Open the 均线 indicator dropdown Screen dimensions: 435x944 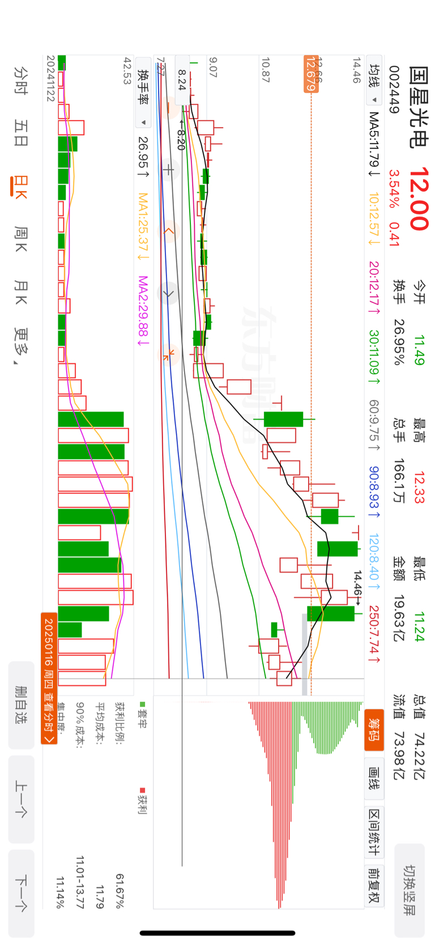pos(374,81)
